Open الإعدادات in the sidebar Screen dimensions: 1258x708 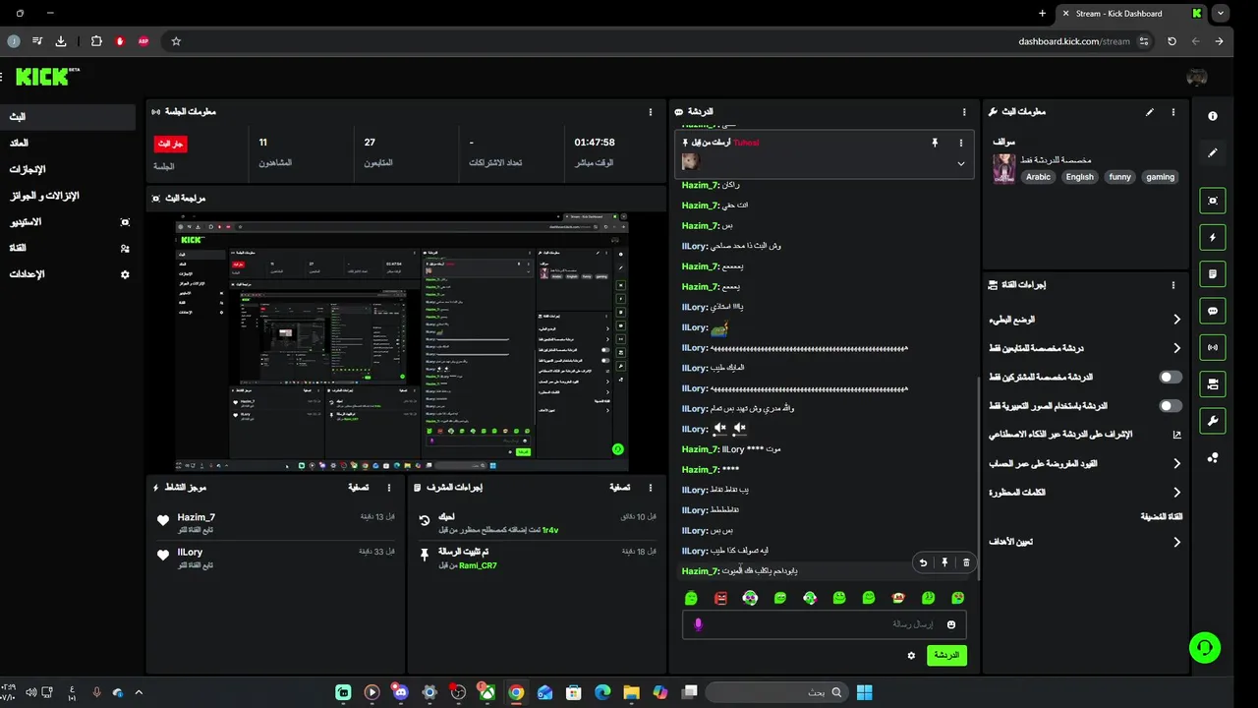click(67, 274)
